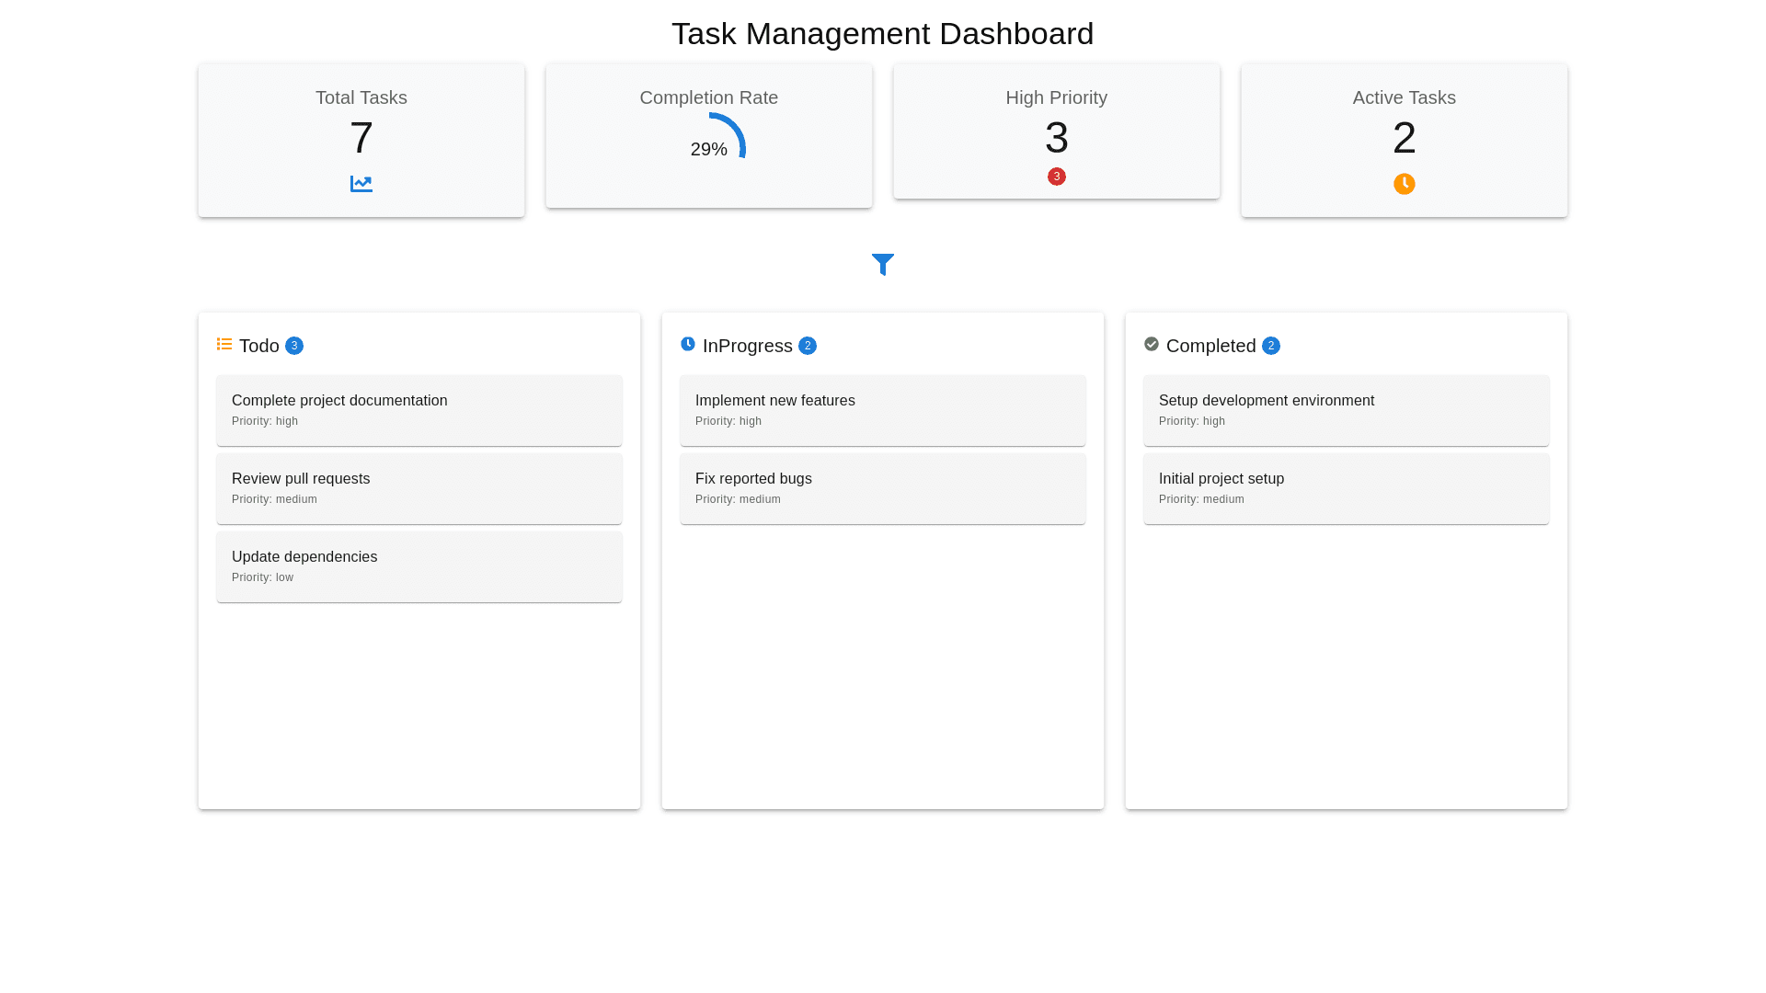Click the red badge showing 3 under High Priority
1766x993 pixels.
click(1056, 177)
